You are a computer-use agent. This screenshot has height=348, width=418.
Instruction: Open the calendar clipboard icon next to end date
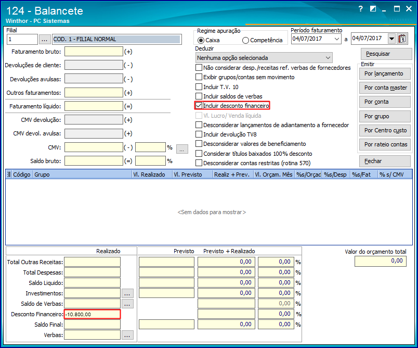(402, 39)
